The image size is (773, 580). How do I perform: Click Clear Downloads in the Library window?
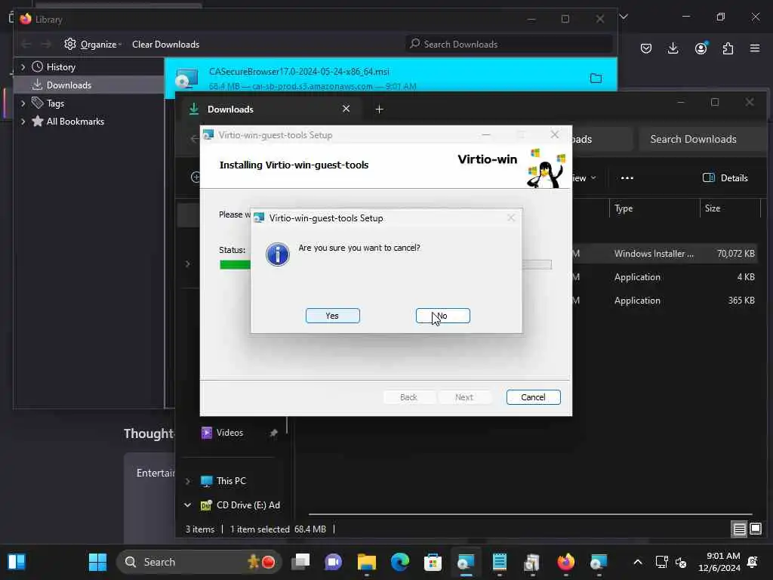(165, 45)
